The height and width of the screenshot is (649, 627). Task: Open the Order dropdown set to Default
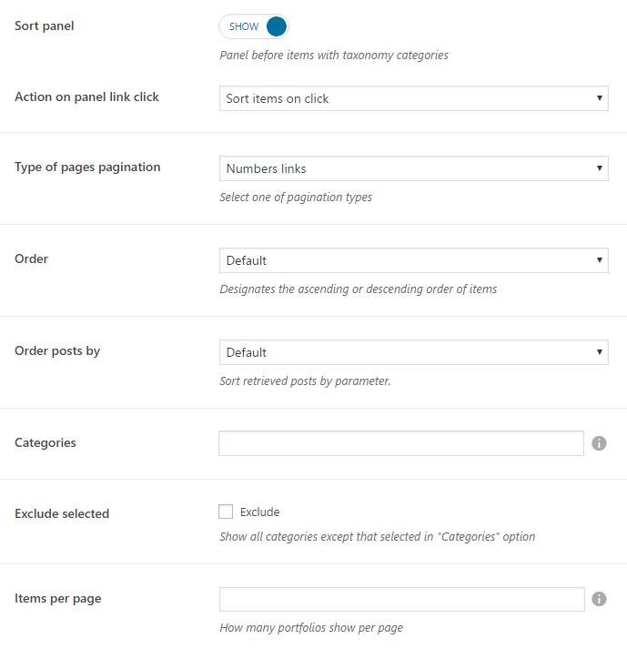(413, 260)
